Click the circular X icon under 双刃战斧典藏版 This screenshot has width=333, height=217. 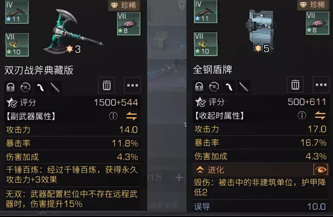point(25,87)
